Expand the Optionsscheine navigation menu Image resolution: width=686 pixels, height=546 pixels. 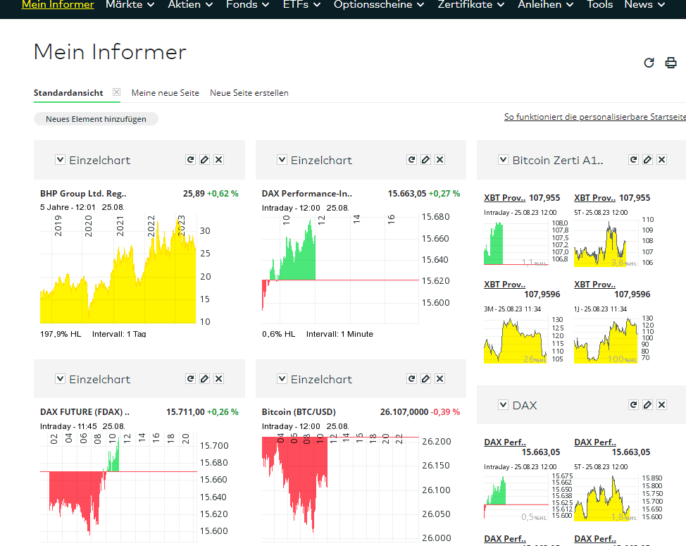click(x=378, y=4)
